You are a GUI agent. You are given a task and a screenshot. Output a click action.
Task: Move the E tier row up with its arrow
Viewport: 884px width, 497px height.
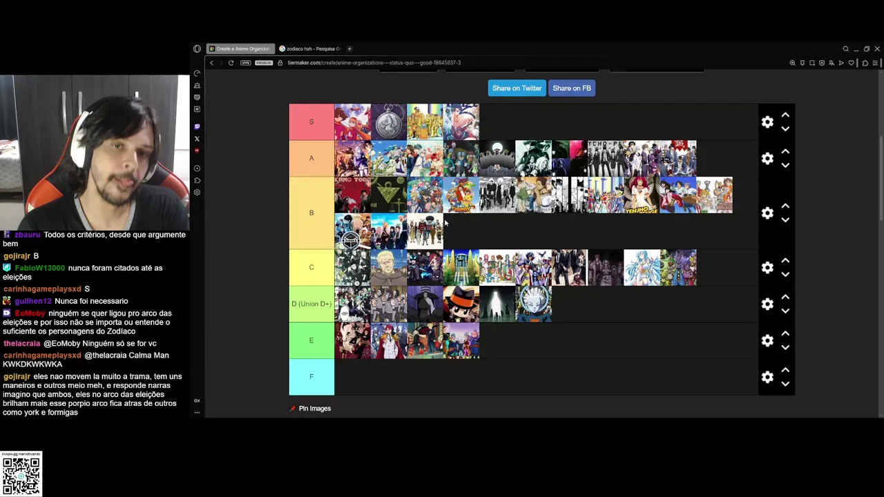point(785,334)
